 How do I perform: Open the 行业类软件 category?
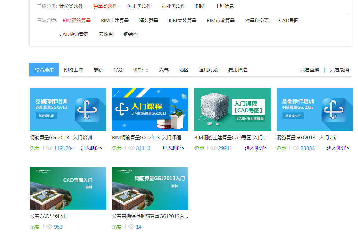point(174,6)
